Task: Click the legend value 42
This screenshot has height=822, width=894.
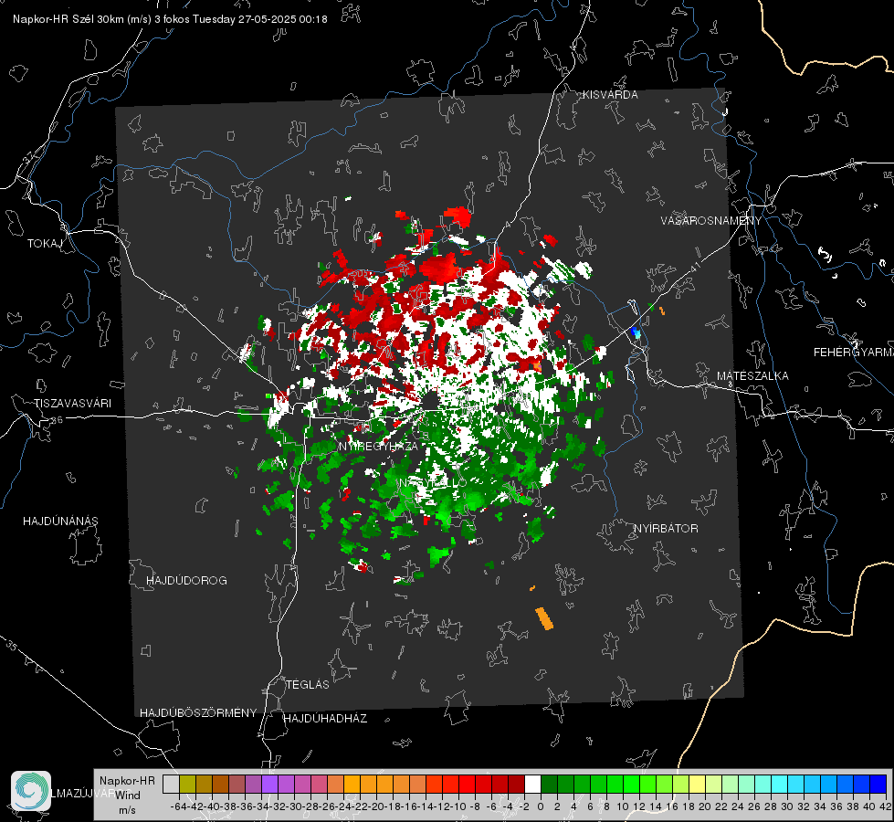Action: point(886,806)
